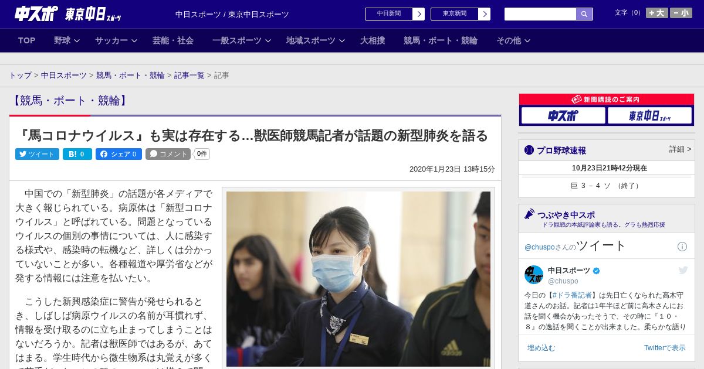
Task: Click the 中スポ subscription banner button
Action: tap(563, 115)
